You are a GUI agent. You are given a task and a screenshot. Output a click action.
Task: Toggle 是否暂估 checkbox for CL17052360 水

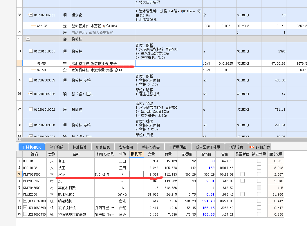[x=243, y=181]
